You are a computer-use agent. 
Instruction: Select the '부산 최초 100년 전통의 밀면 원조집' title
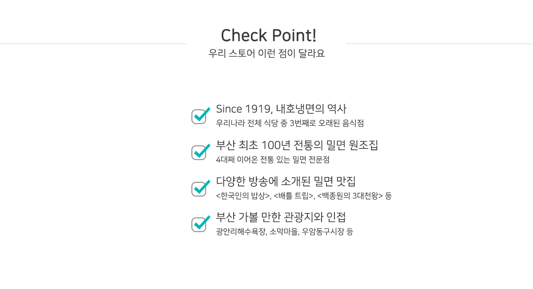[297, 145]
